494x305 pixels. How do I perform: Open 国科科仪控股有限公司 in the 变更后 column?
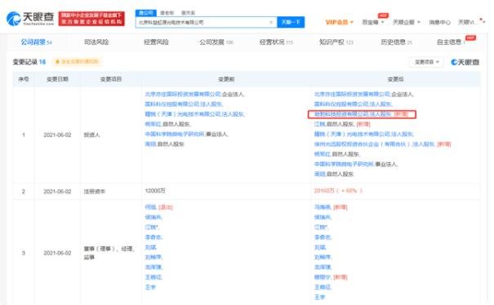(x=341, y=104)
